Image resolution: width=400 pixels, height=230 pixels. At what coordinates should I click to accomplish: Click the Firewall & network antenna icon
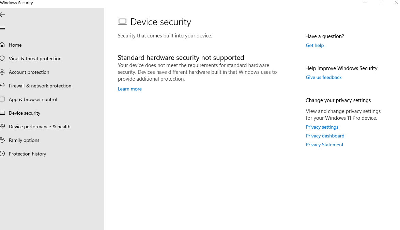[x=2, y=86]
